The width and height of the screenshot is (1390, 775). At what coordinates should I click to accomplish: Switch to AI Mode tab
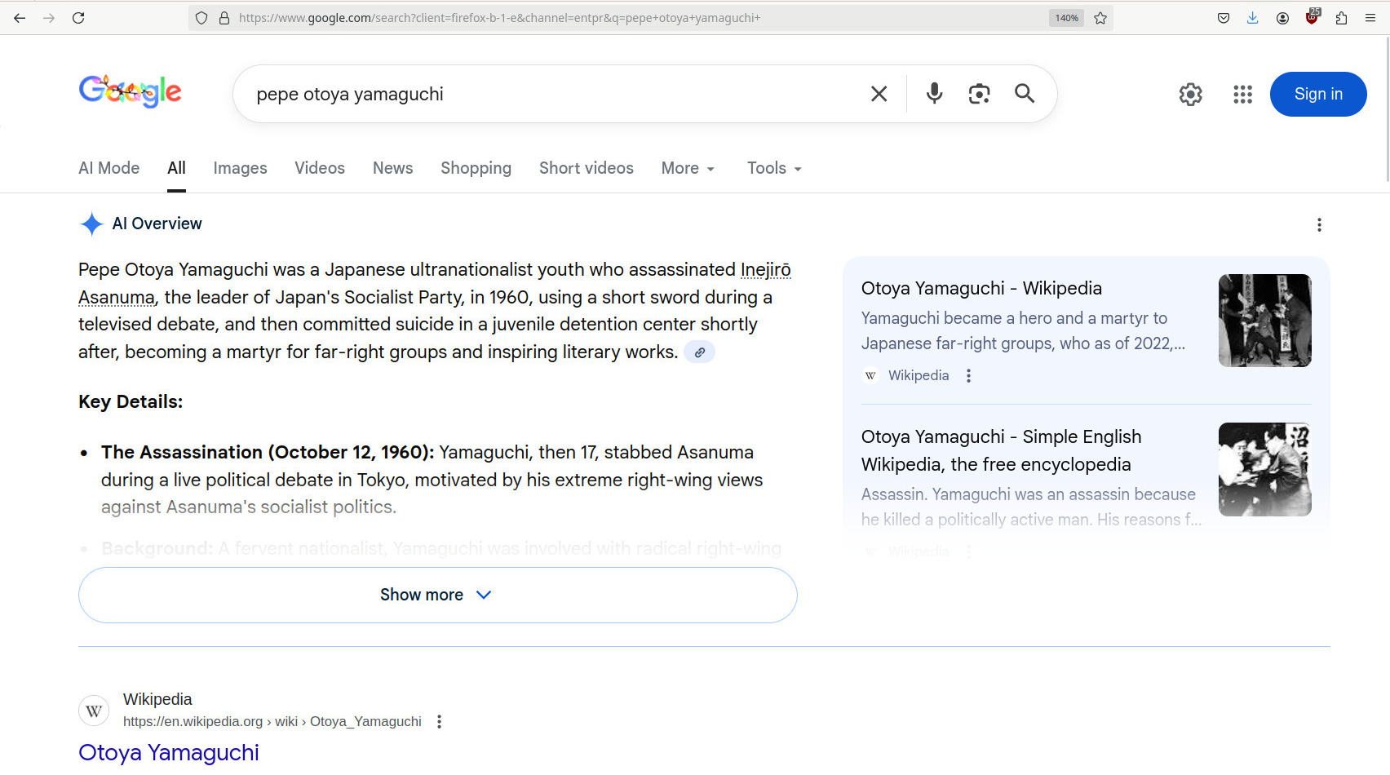pyautogui.click(x=109, y=168)
